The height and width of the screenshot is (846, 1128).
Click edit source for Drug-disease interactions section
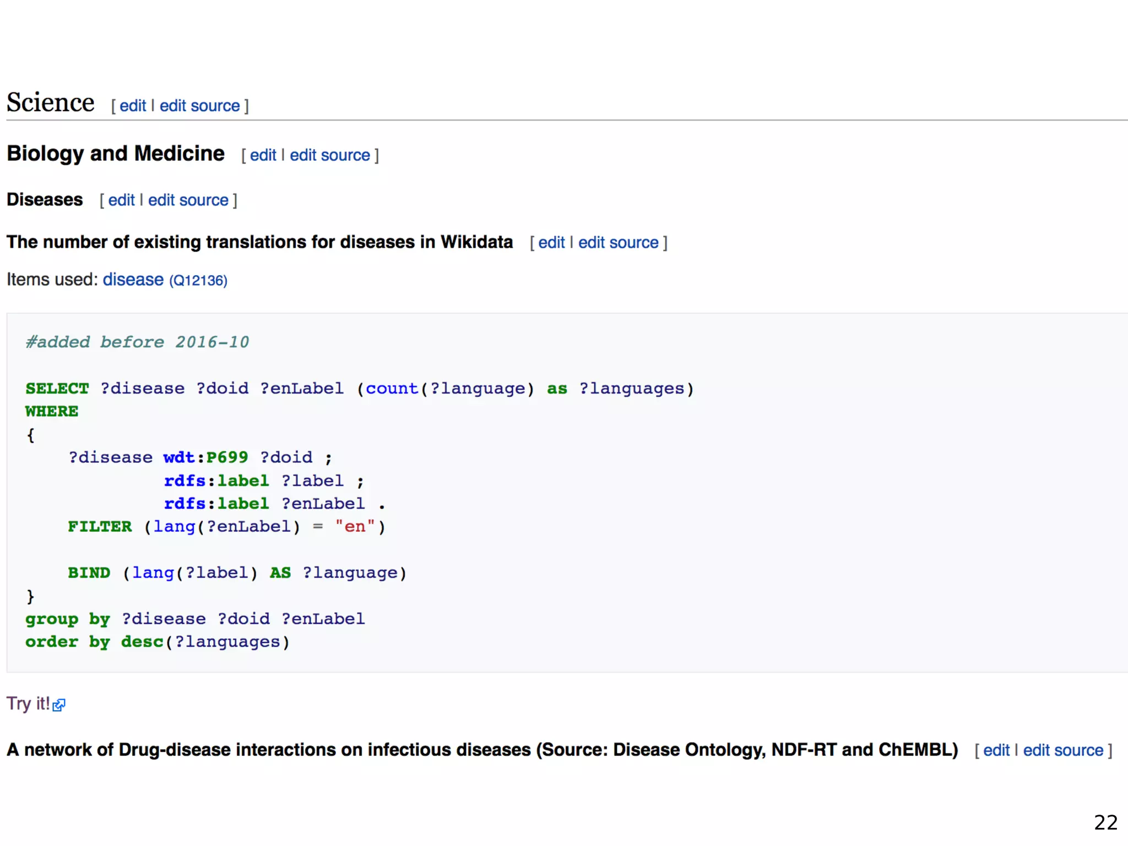1063,750
